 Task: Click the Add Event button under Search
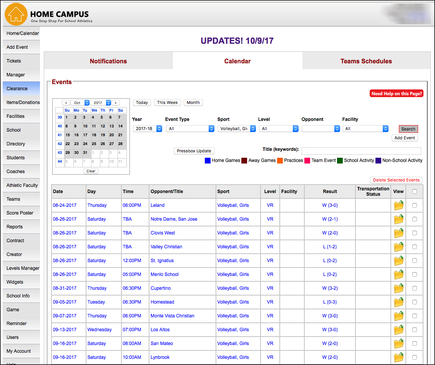[405, 138]
